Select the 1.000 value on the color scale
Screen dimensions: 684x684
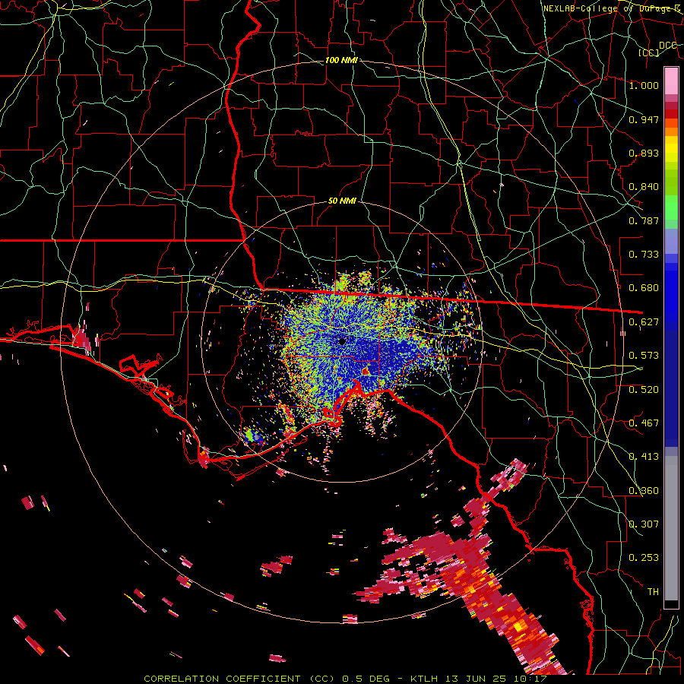click(644, 85)
